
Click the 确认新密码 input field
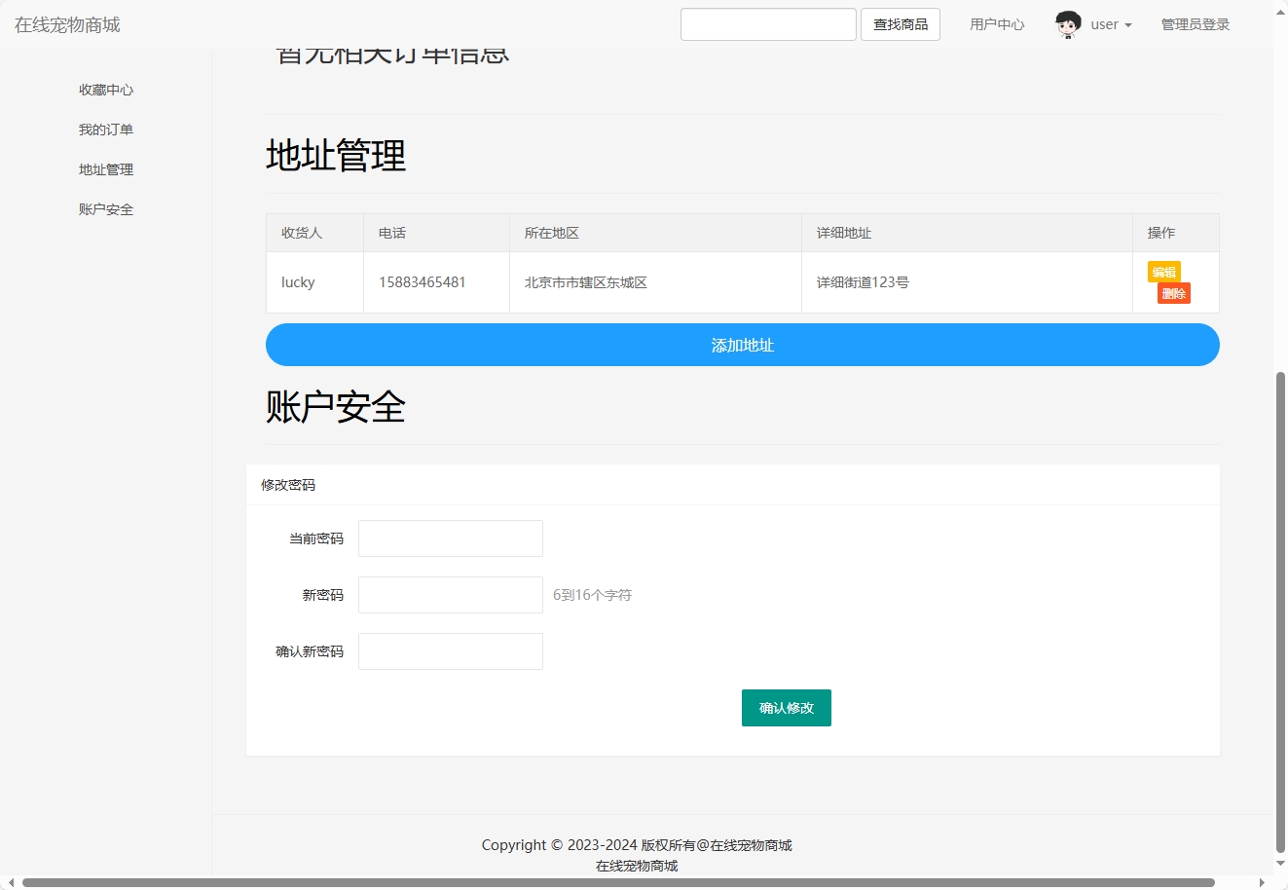(x=450, y=650)
